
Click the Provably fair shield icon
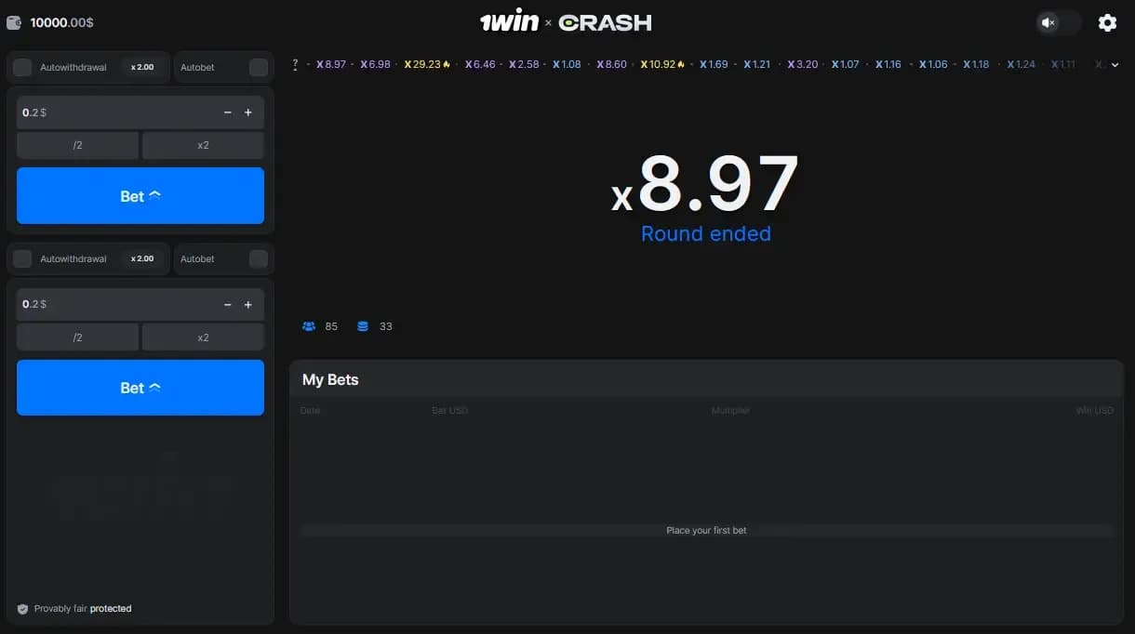point(21,609)
